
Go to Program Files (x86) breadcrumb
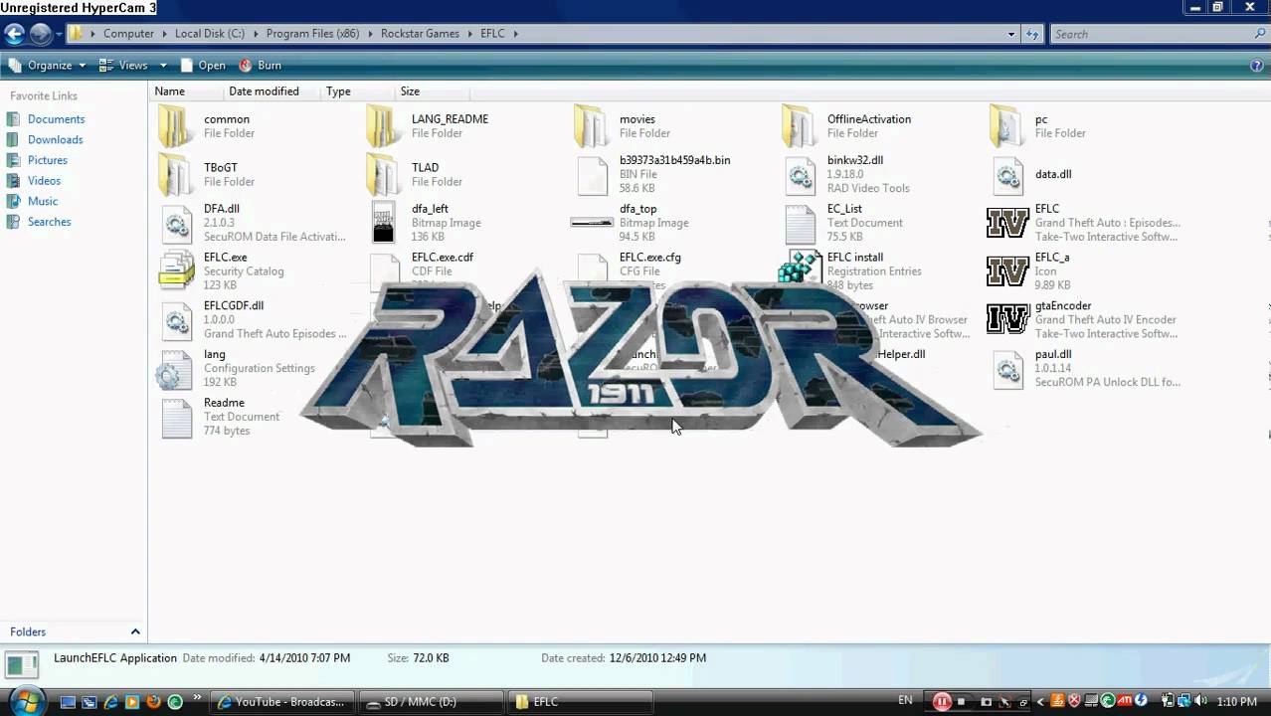pyautogui.click(x=312, y=34)
